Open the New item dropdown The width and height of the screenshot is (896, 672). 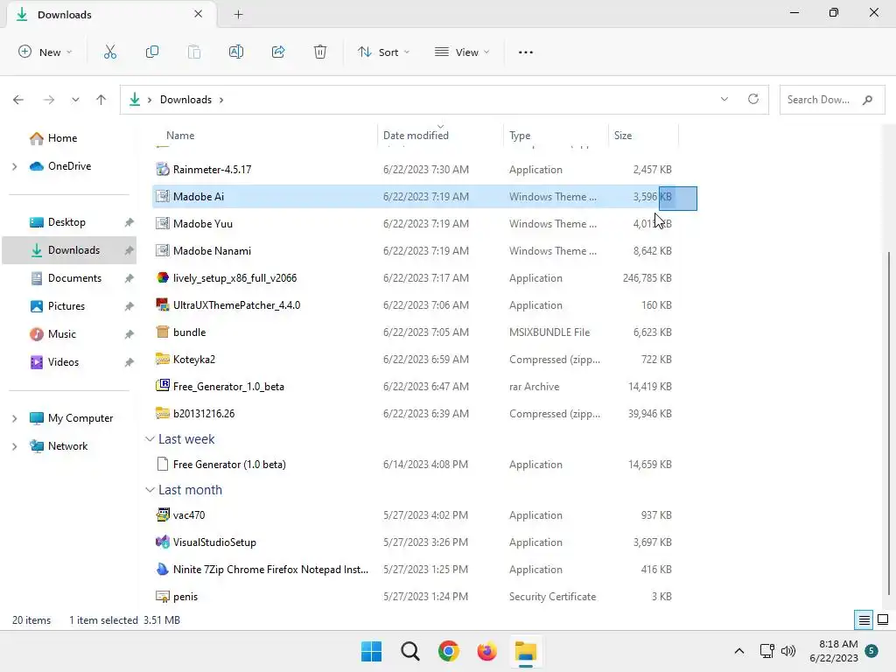pos(45,52)
